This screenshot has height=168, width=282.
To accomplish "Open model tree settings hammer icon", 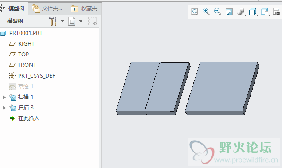I will [x=53, y=21].
